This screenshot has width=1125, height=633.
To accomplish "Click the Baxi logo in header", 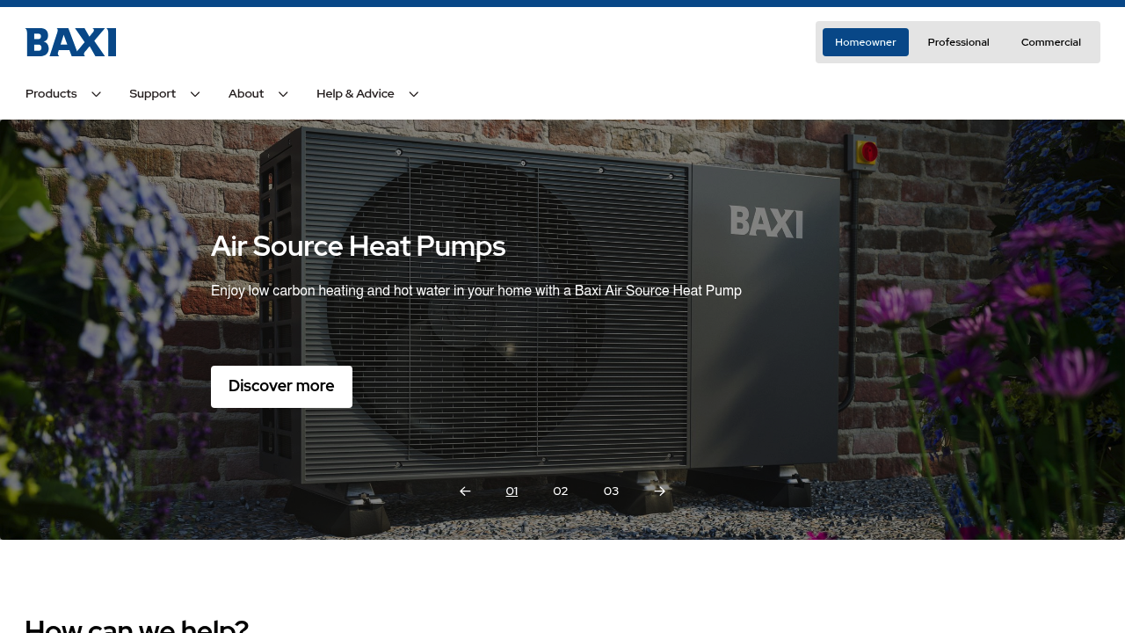I will [70, 42].
